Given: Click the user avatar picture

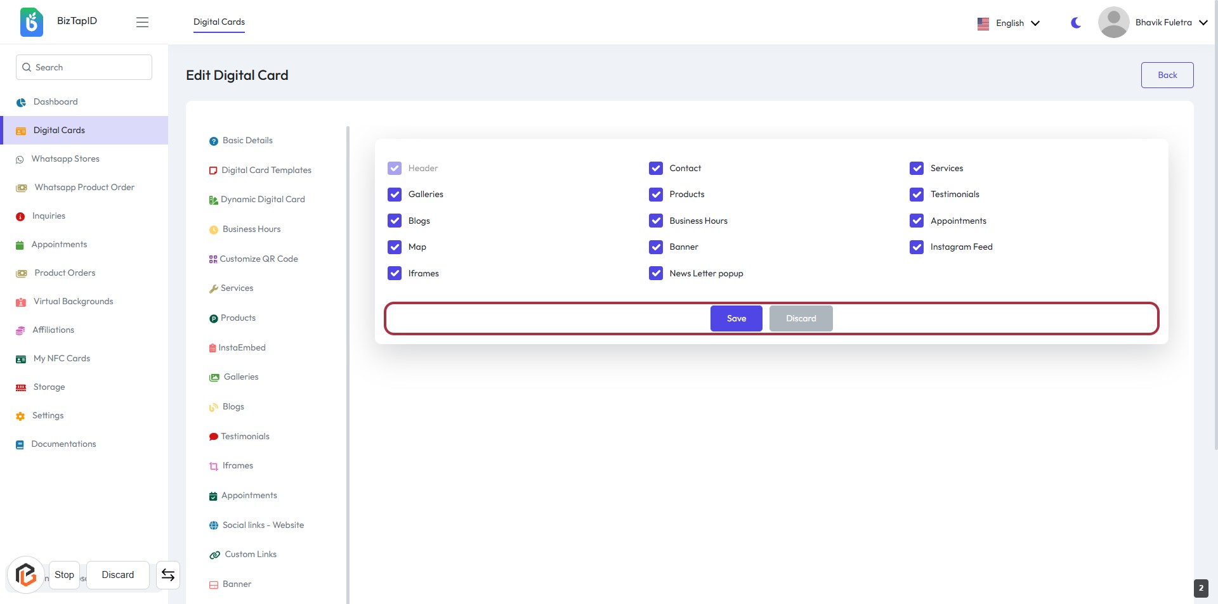Looking at the screenshot, I should coord(1113,22).
